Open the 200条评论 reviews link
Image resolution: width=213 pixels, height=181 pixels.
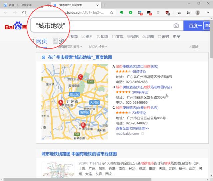click(x=140, y=92)
